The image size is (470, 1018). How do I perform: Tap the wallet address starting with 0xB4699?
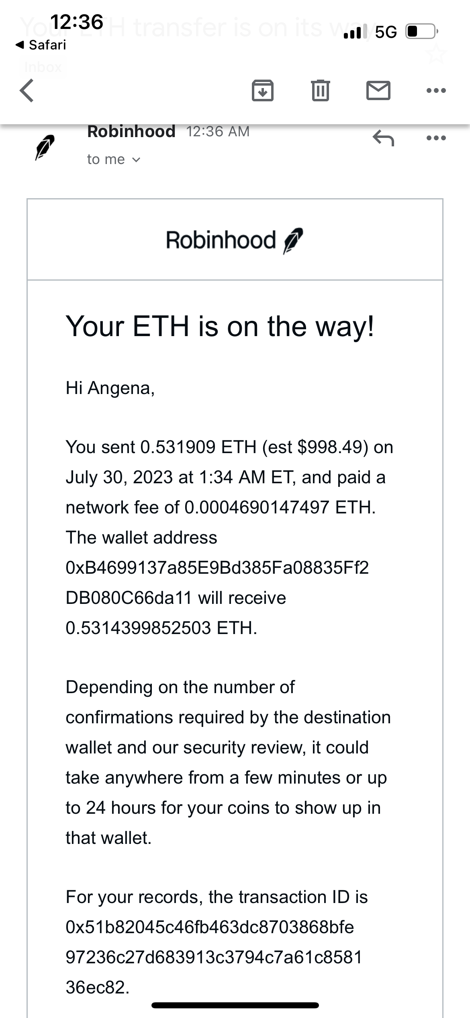tap(217, 583)
